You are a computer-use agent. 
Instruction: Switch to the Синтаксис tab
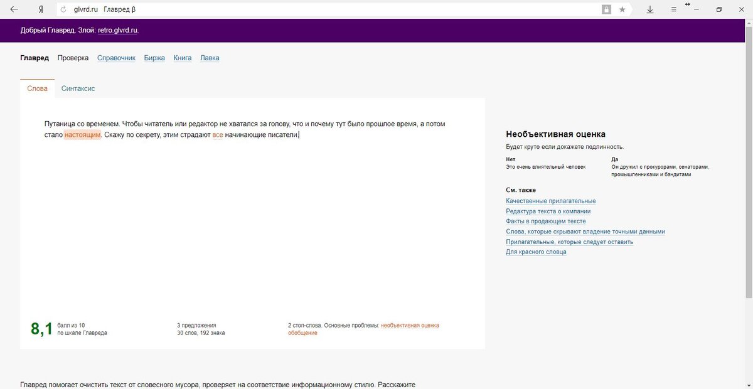point(78,88)
